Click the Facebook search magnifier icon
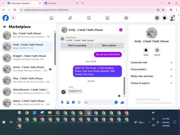The image size is (180, 135). click(13, 18)
